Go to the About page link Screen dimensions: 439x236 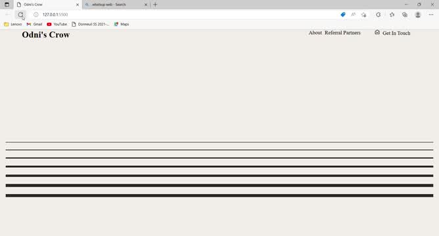[x=315, y=33]
